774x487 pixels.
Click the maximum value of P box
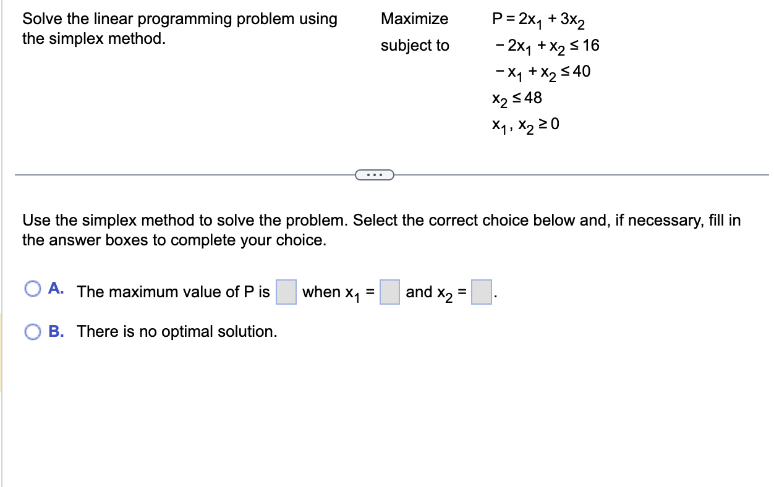click(x=287, y=291)
